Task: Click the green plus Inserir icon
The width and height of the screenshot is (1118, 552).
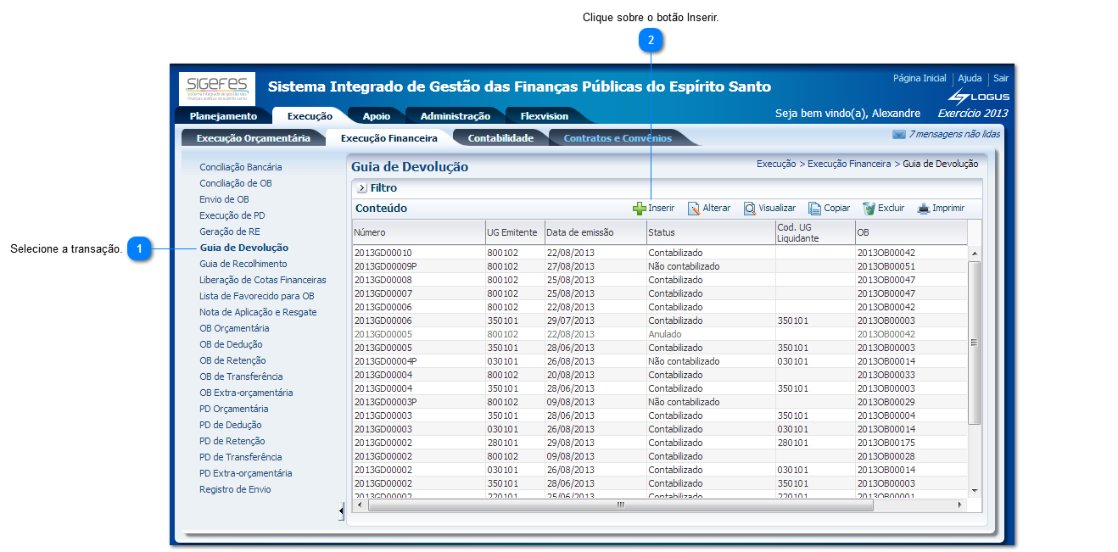Action: [639, 209]
